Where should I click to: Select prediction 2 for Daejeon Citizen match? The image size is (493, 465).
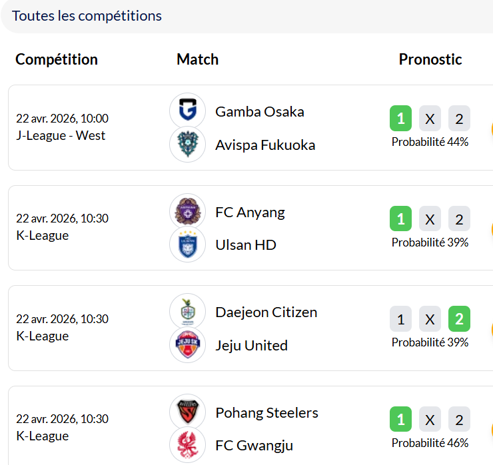pos(459,319)
